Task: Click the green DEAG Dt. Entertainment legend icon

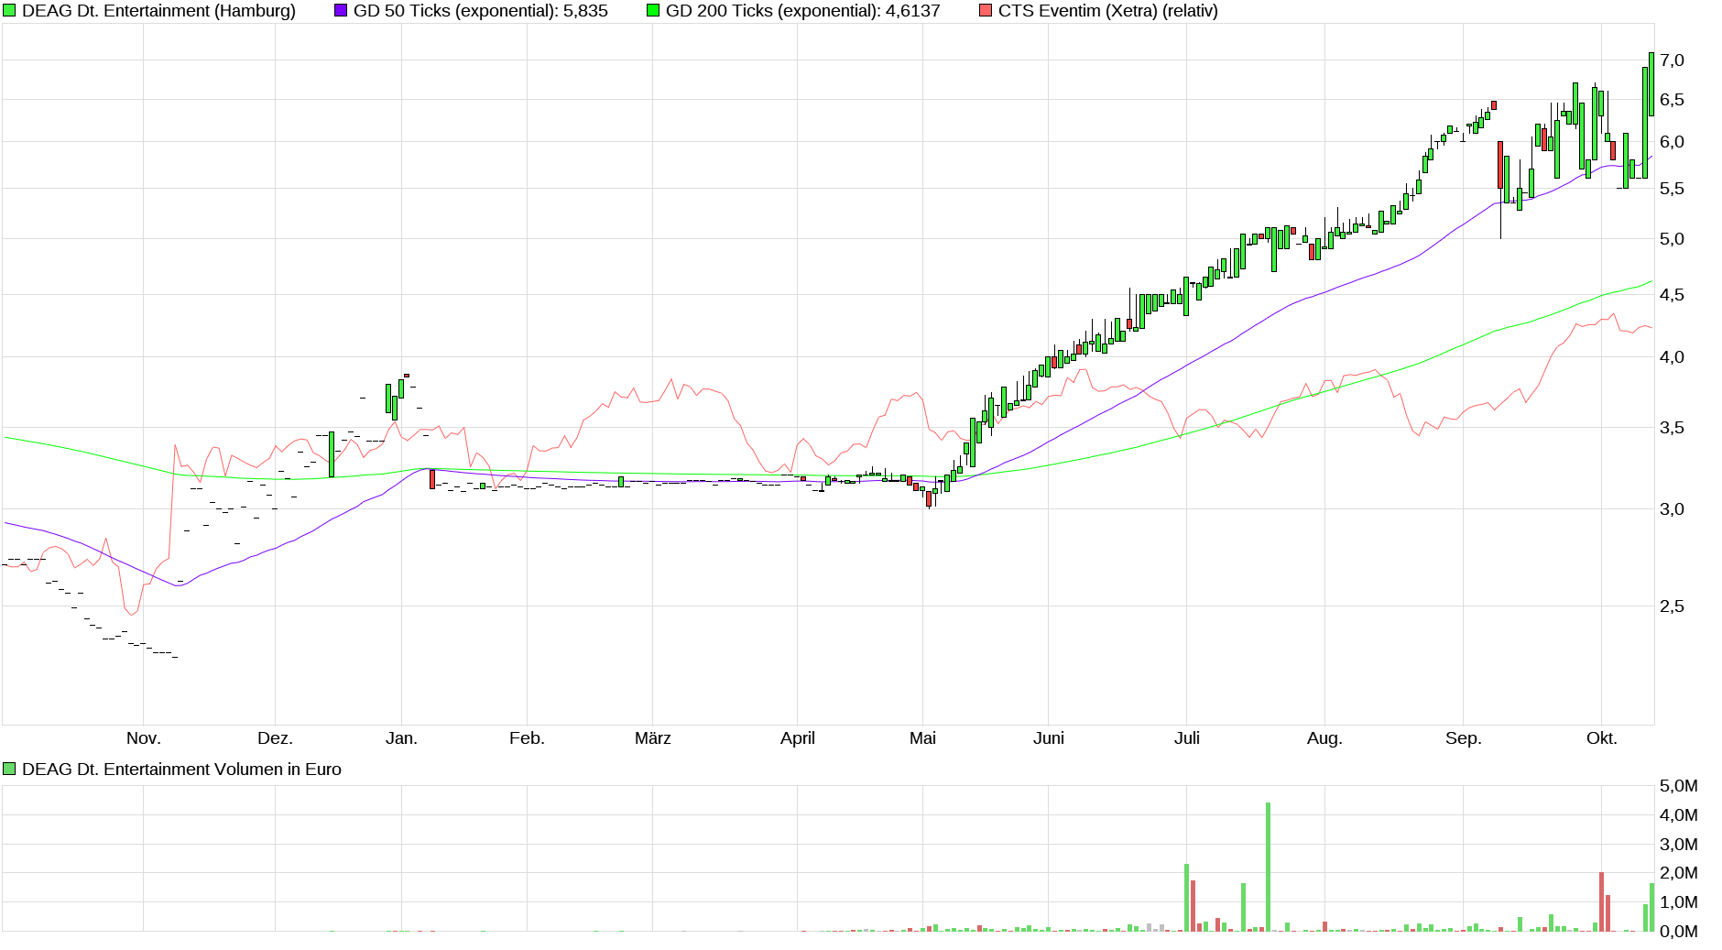Action: [x=9, y=11]
